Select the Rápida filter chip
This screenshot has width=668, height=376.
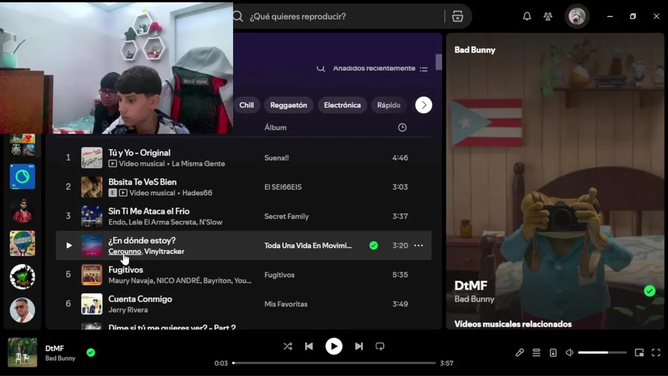tap(389, 105)
